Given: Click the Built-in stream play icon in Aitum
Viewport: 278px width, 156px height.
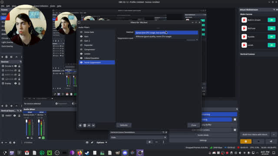Looking at the screenshot, I should click(x=244, y=20).
